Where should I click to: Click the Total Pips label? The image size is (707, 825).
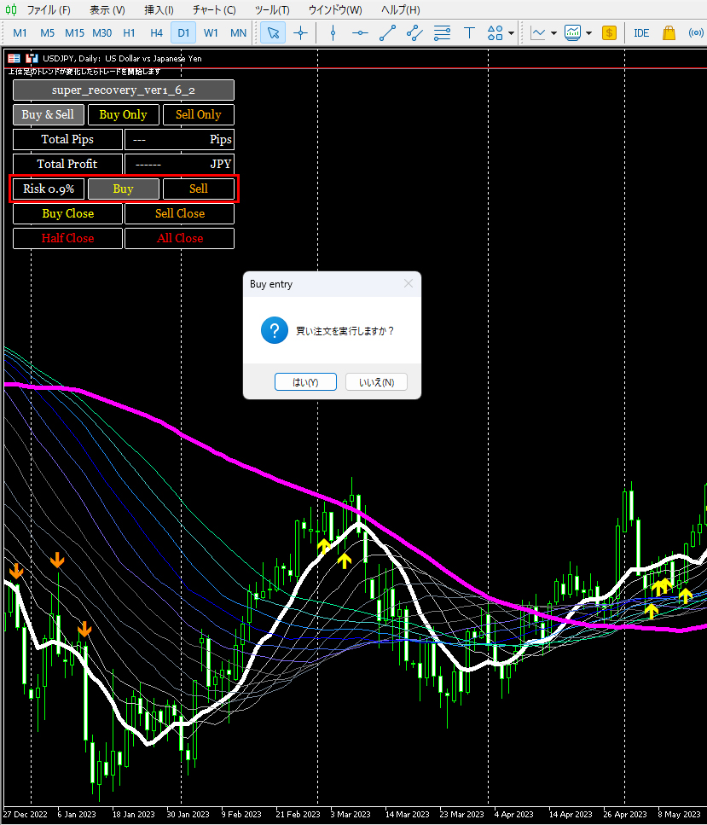tap(68, 139)
